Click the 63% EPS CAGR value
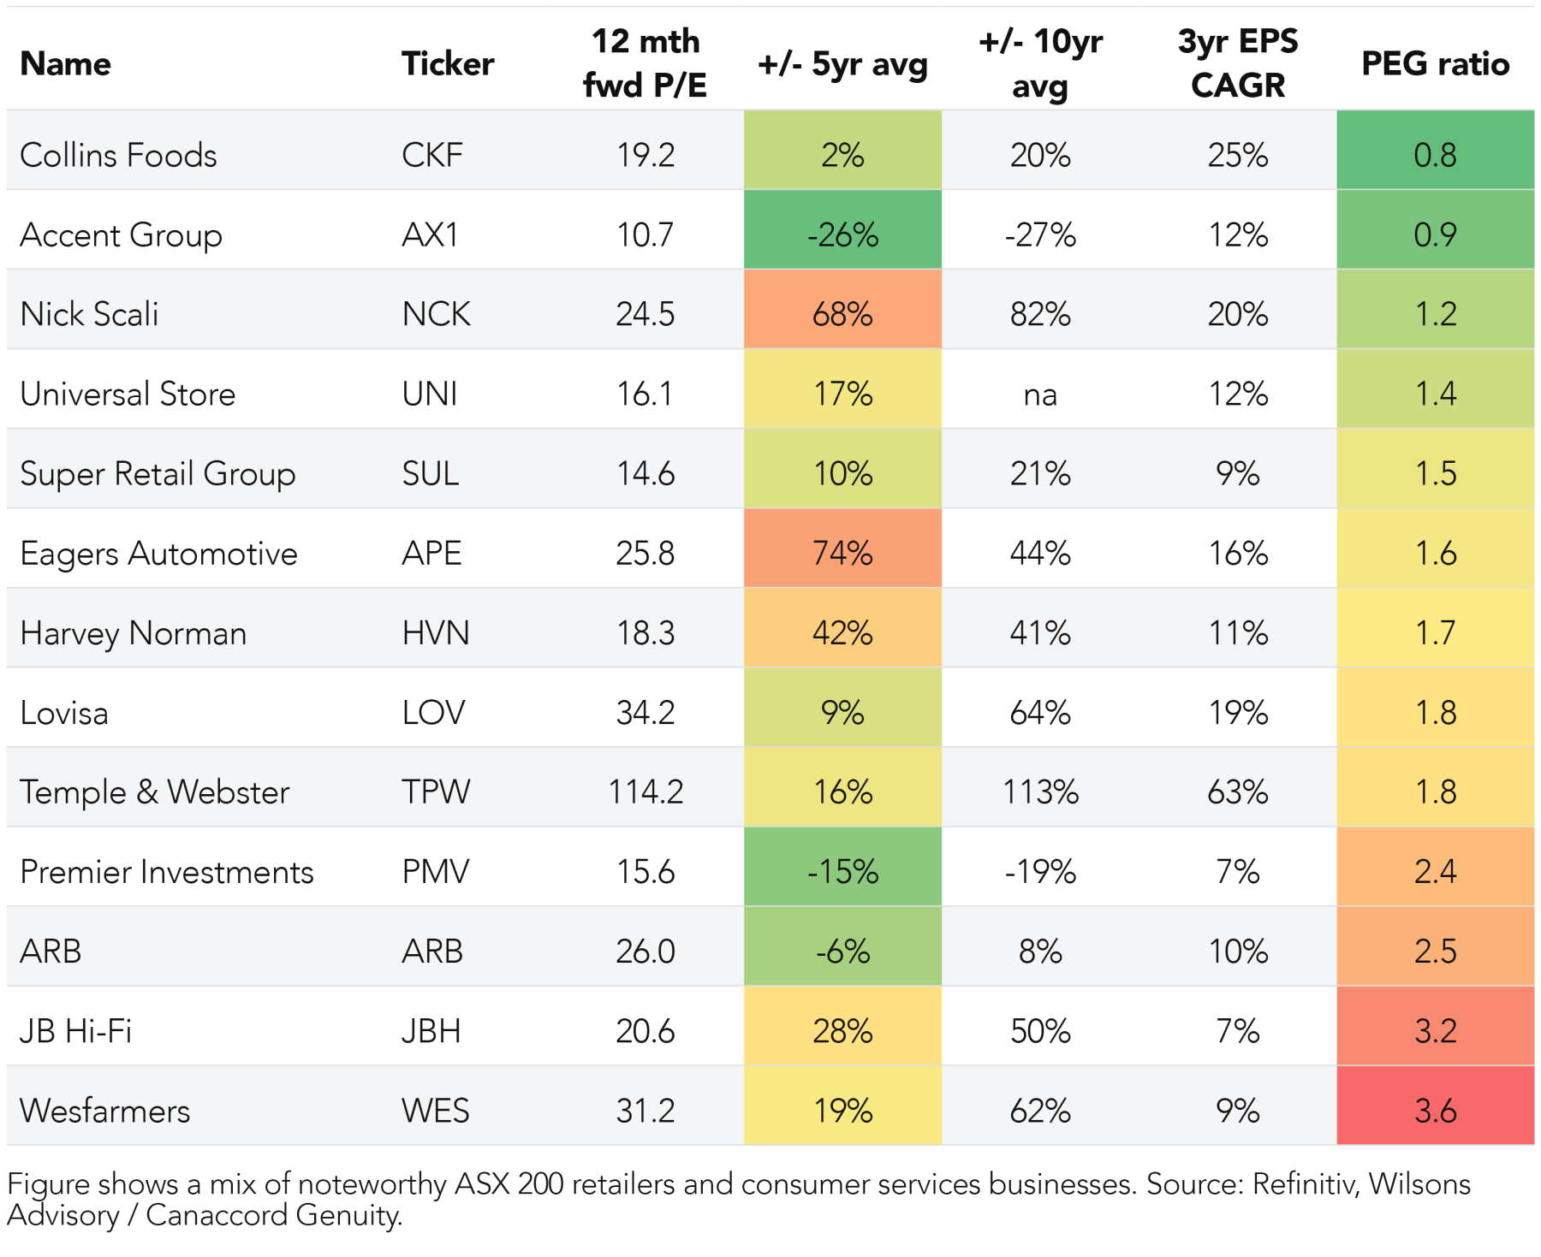Viewport: 1541px width, 1257px height. pos(1237,792)
